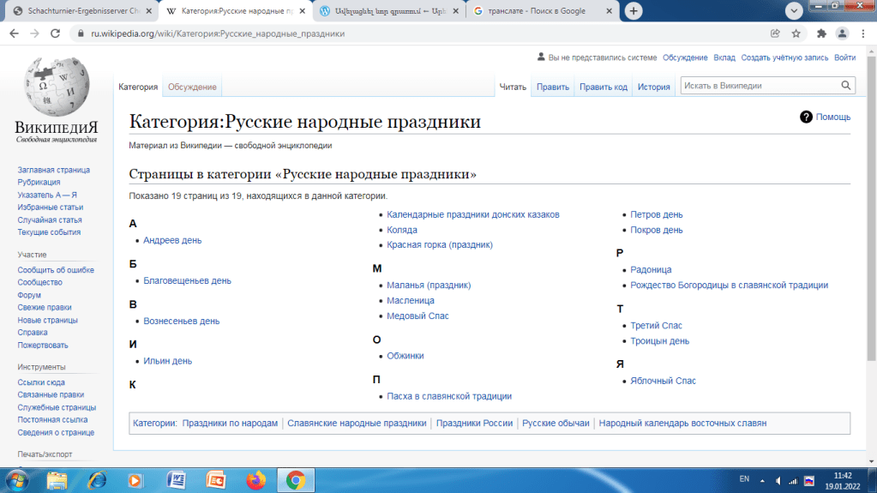The image size is (877, 493).
Task: Click the Помощь help icon
Action: tap(806, 117)
